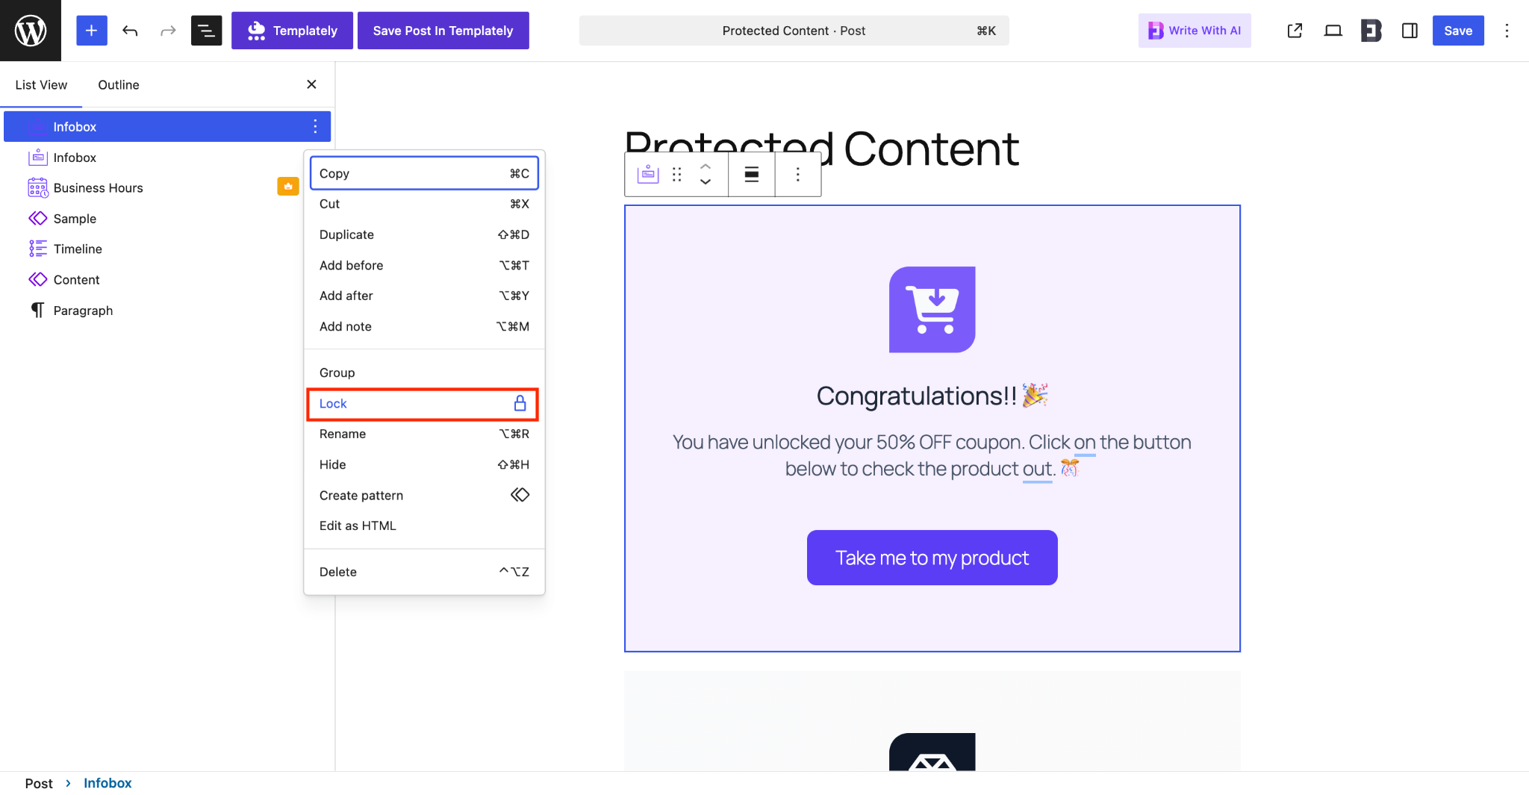Open the device preview laptop icon
Viewport: 1529px width, 795px height.
(1333, 31)
